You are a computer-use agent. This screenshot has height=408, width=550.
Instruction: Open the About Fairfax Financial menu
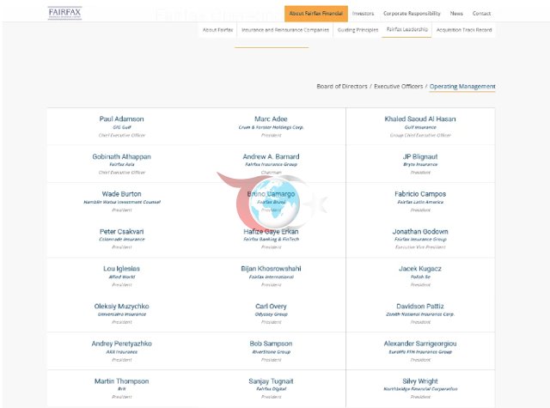pyautogui.click(x=316, y=14)
